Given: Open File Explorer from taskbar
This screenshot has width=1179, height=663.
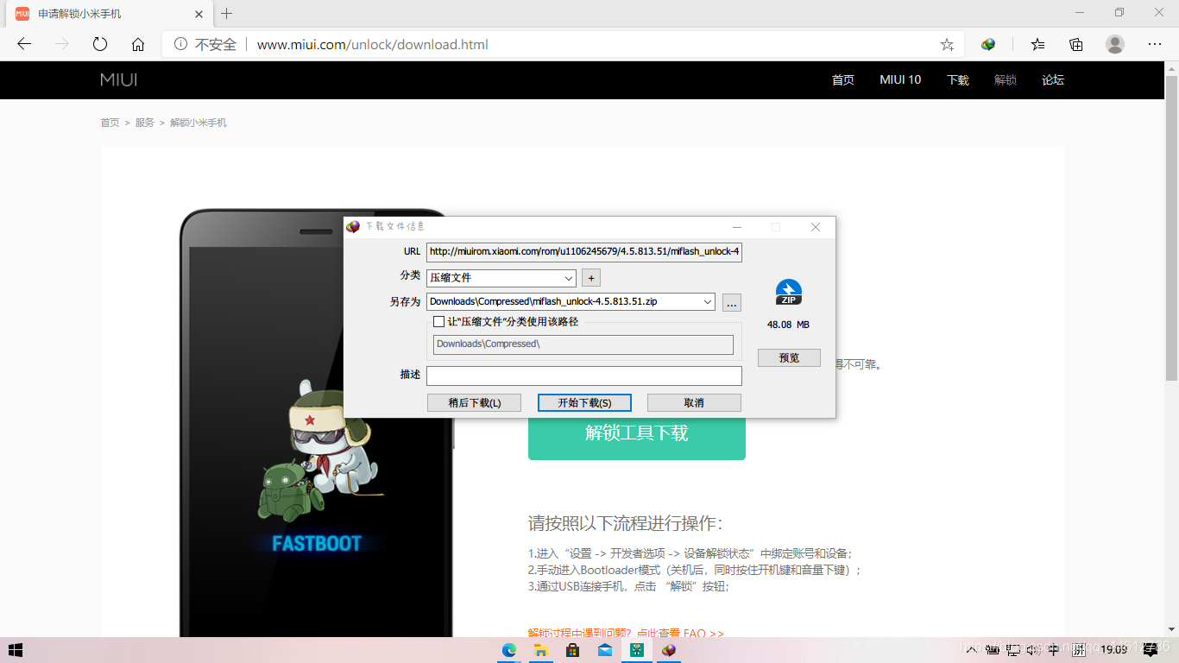Looking at the screenshot, I should pyautogui.click(x=541, y=650).
